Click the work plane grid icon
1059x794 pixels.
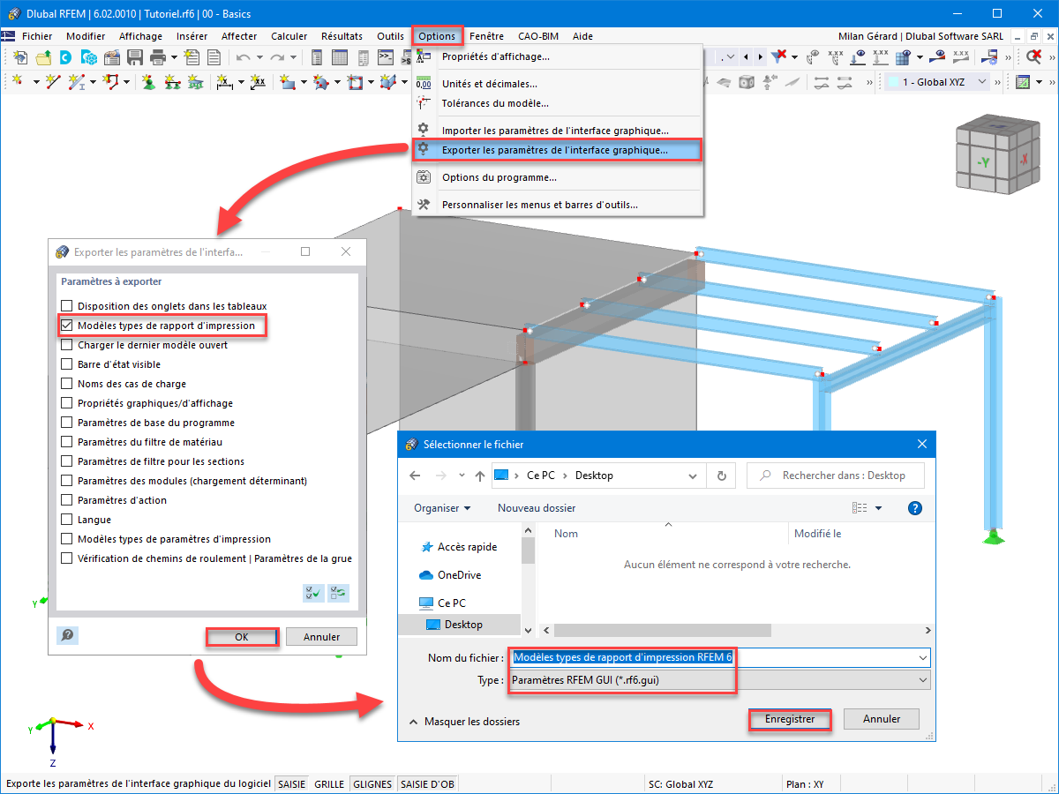[1023, 82]
